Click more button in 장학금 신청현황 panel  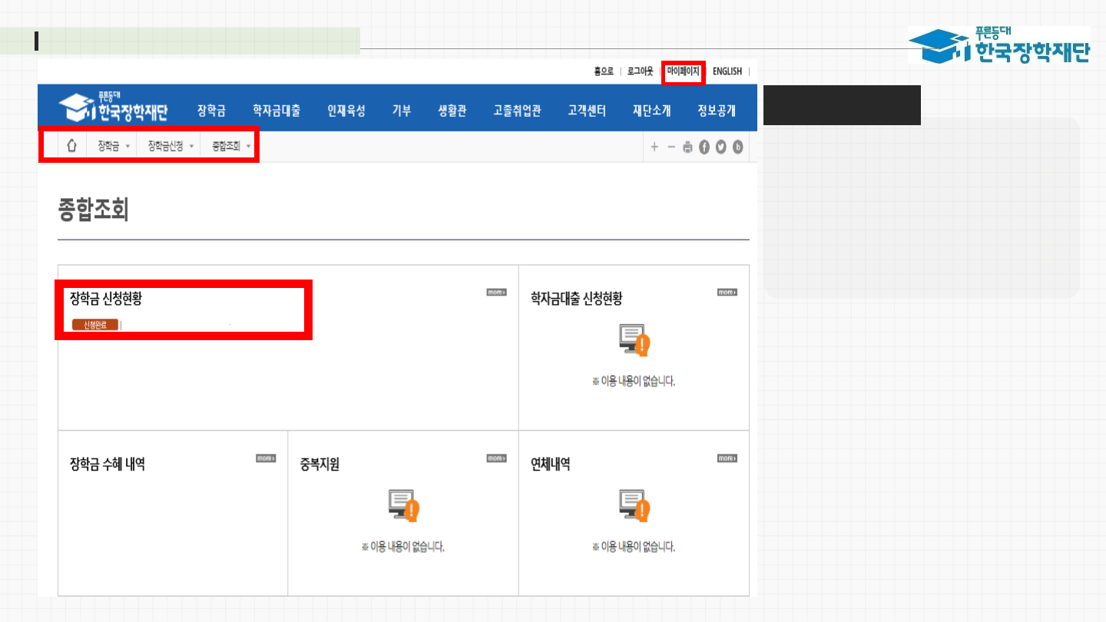496,293
